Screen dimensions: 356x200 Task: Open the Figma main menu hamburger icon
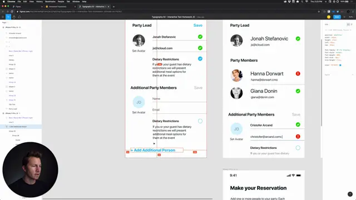[3, 17]
